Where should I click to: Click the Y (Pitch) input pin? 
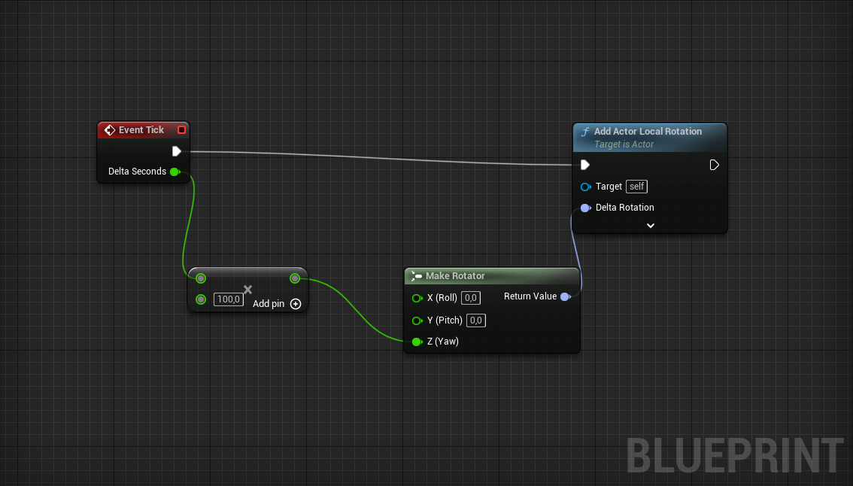[417, 320]
